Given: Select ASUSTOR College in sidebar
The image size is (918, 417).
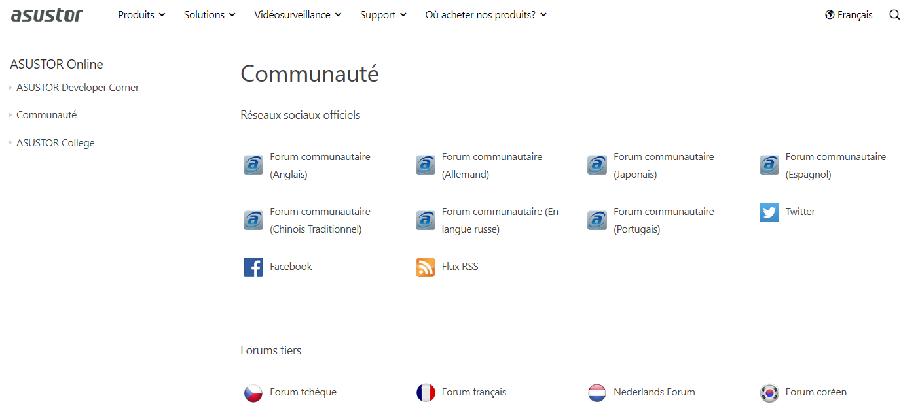Looking at the screenshot, I should [56, 143].
